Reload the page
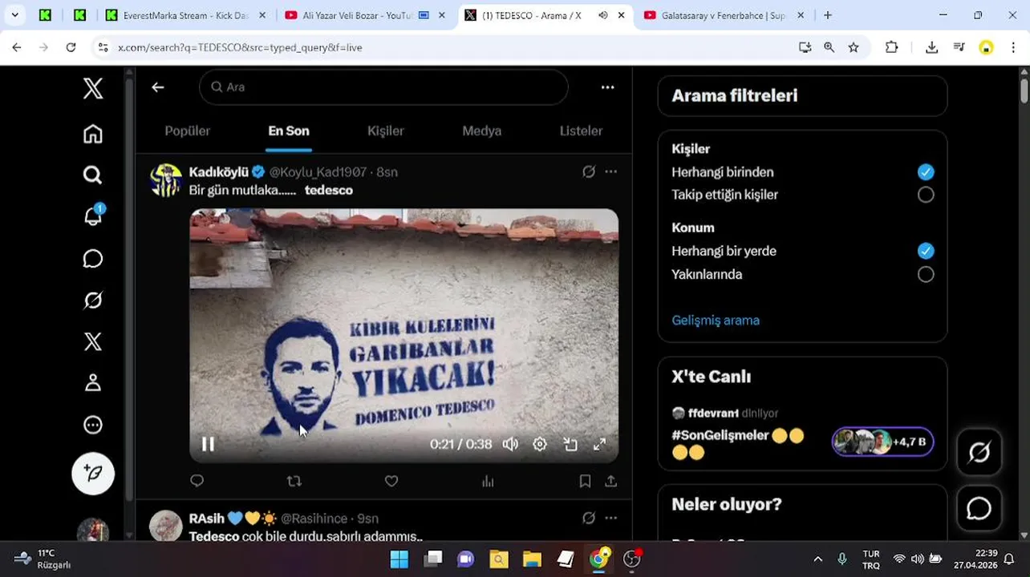 click(71, 47)
